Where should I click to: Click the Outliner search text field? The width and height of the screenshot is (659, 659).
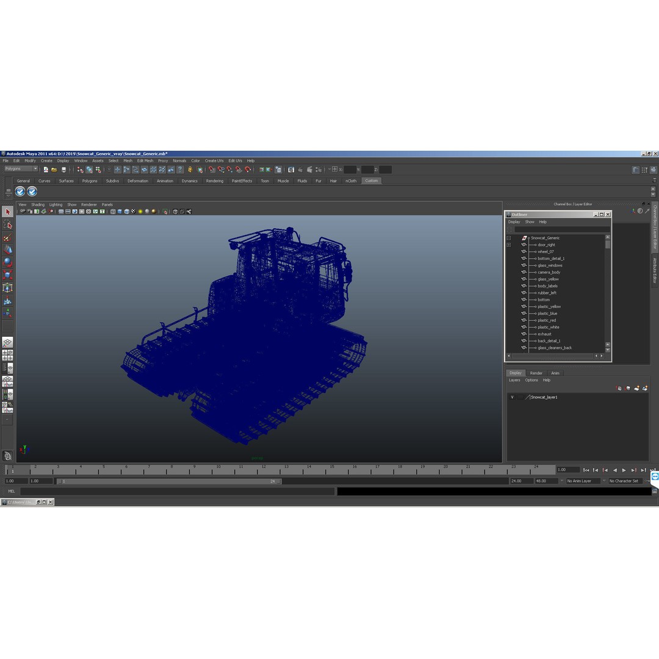point(562,229)
